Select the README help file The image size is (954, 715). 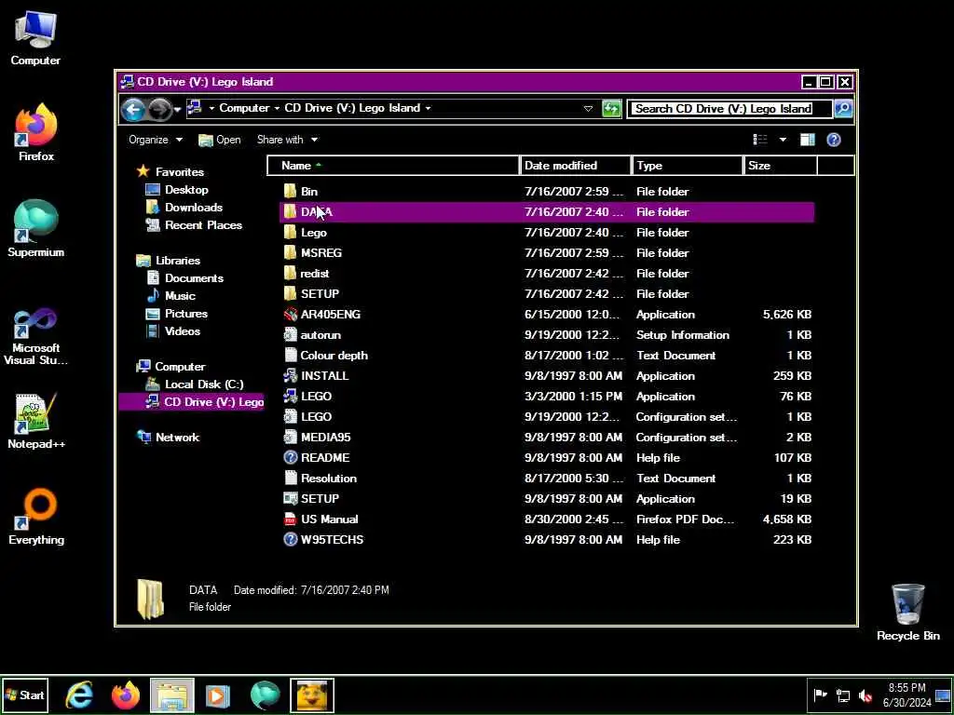[x=546, y=458]
